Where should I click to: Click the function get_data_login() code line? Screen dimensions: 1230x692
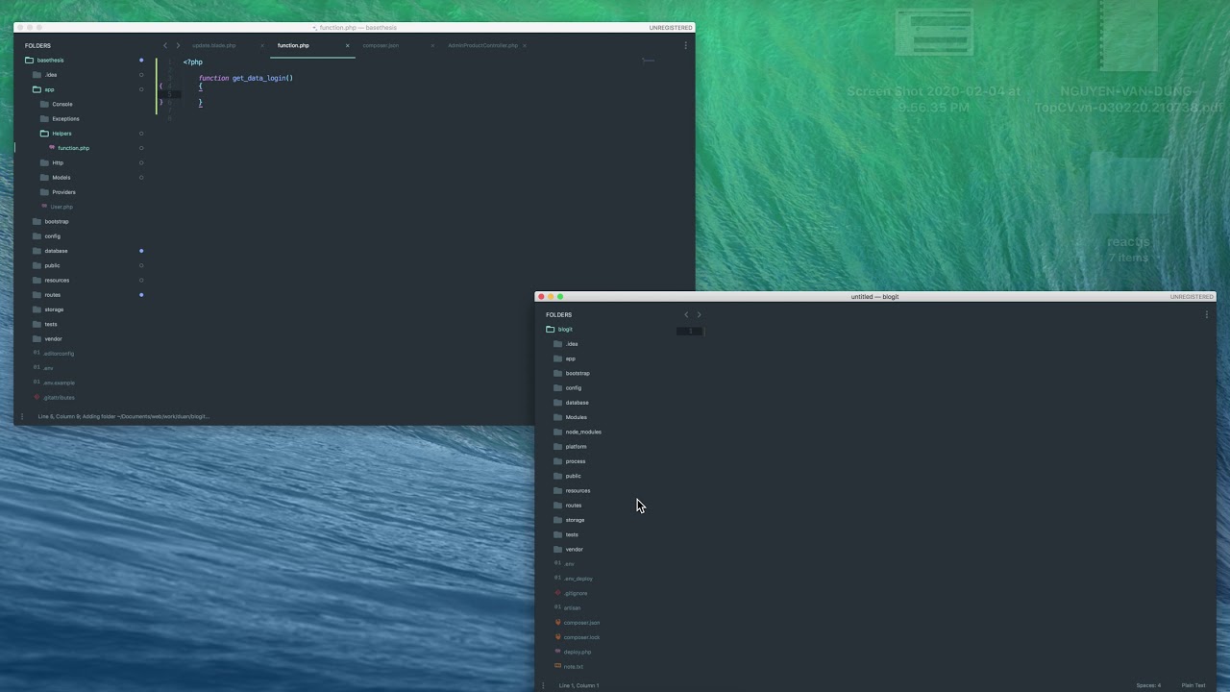(x=246, y=78)
